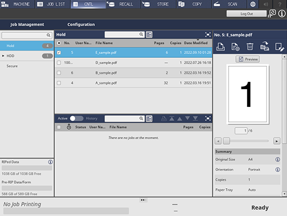Viewport: 287px width, 216px height.
Task: Uncheck the E_sample.pdf checkbox
Action: 59,53
